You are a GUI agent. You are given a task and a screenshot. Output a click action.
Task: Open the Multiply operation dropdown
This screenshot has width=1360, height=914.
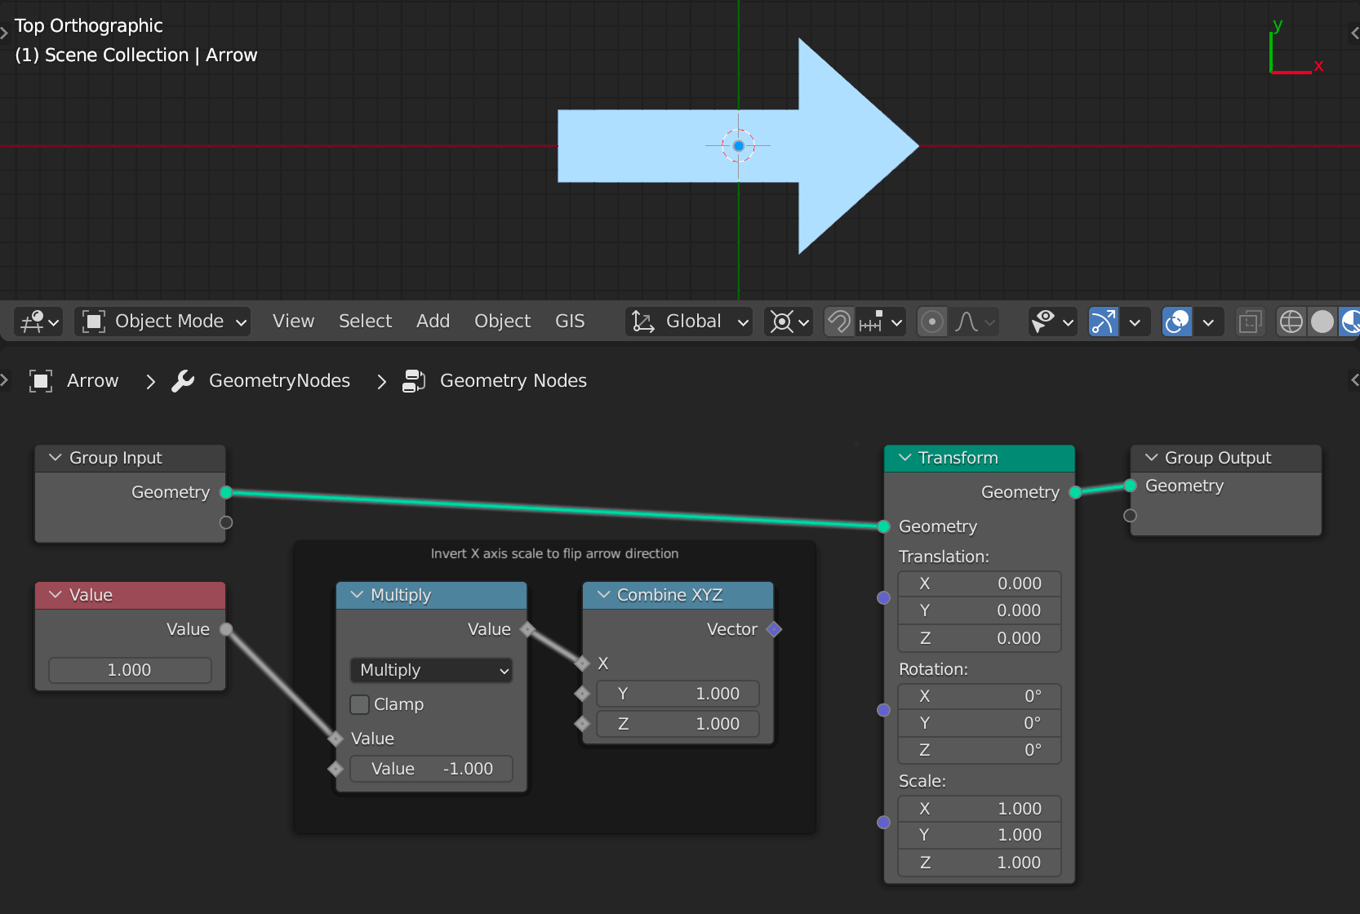(x=430, y=670)
